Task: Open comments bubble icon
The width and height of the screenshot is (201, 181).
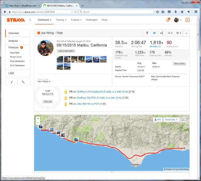Action: (177, 33)
